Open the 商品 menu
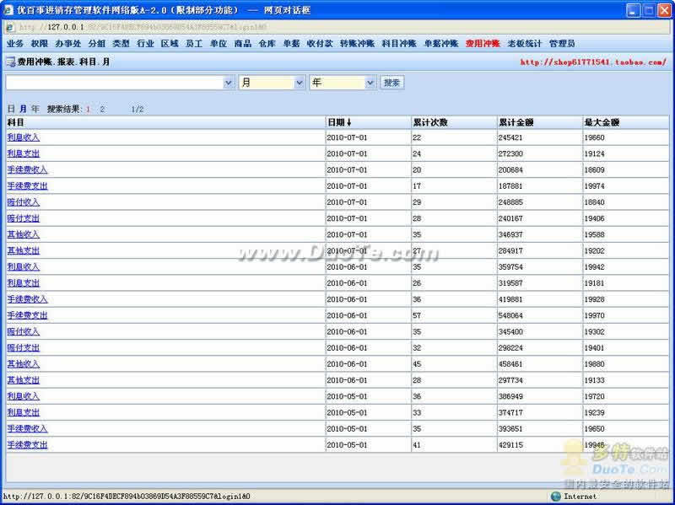Image resolution: width=675 pixels, height=505 pixels. click(243, 44)
